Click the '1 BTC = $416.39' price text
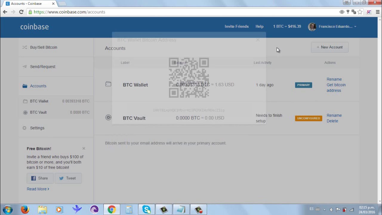The height and width of the screenshot is (215, 382). point(287,27)
